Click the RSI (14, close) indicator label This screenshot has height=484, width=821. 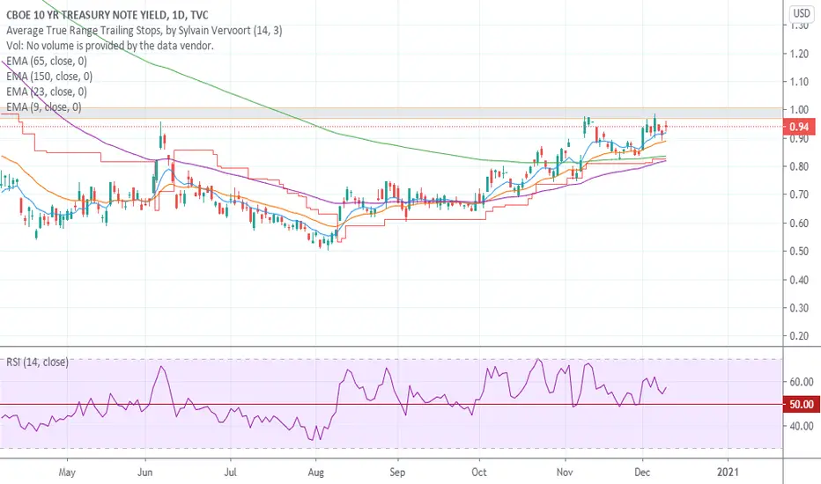(37, 362)
